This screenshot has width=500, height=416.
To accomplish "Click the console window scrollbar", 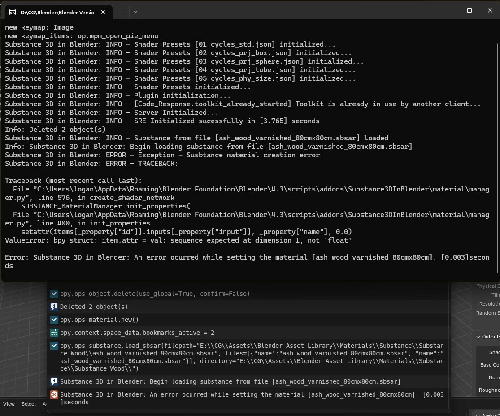I will click(x=498, y=158).
